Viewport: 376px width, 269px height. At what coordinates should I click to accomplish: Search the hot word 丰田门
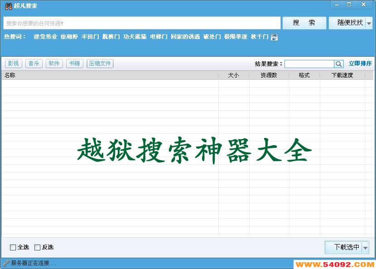pos(90,37)
